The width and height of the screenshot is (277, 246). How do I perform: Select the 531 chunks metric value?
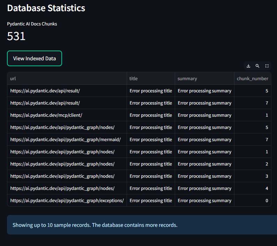(16, 36)
